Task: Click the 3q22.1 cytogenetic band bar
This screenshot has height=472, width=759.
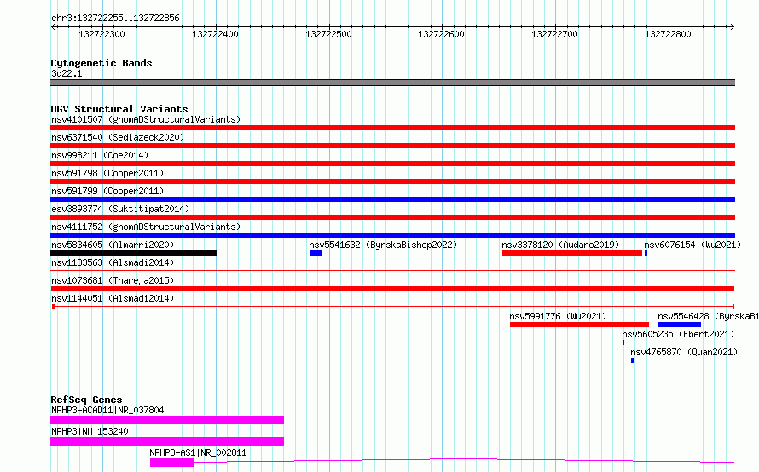Action: tap(392, 83)
